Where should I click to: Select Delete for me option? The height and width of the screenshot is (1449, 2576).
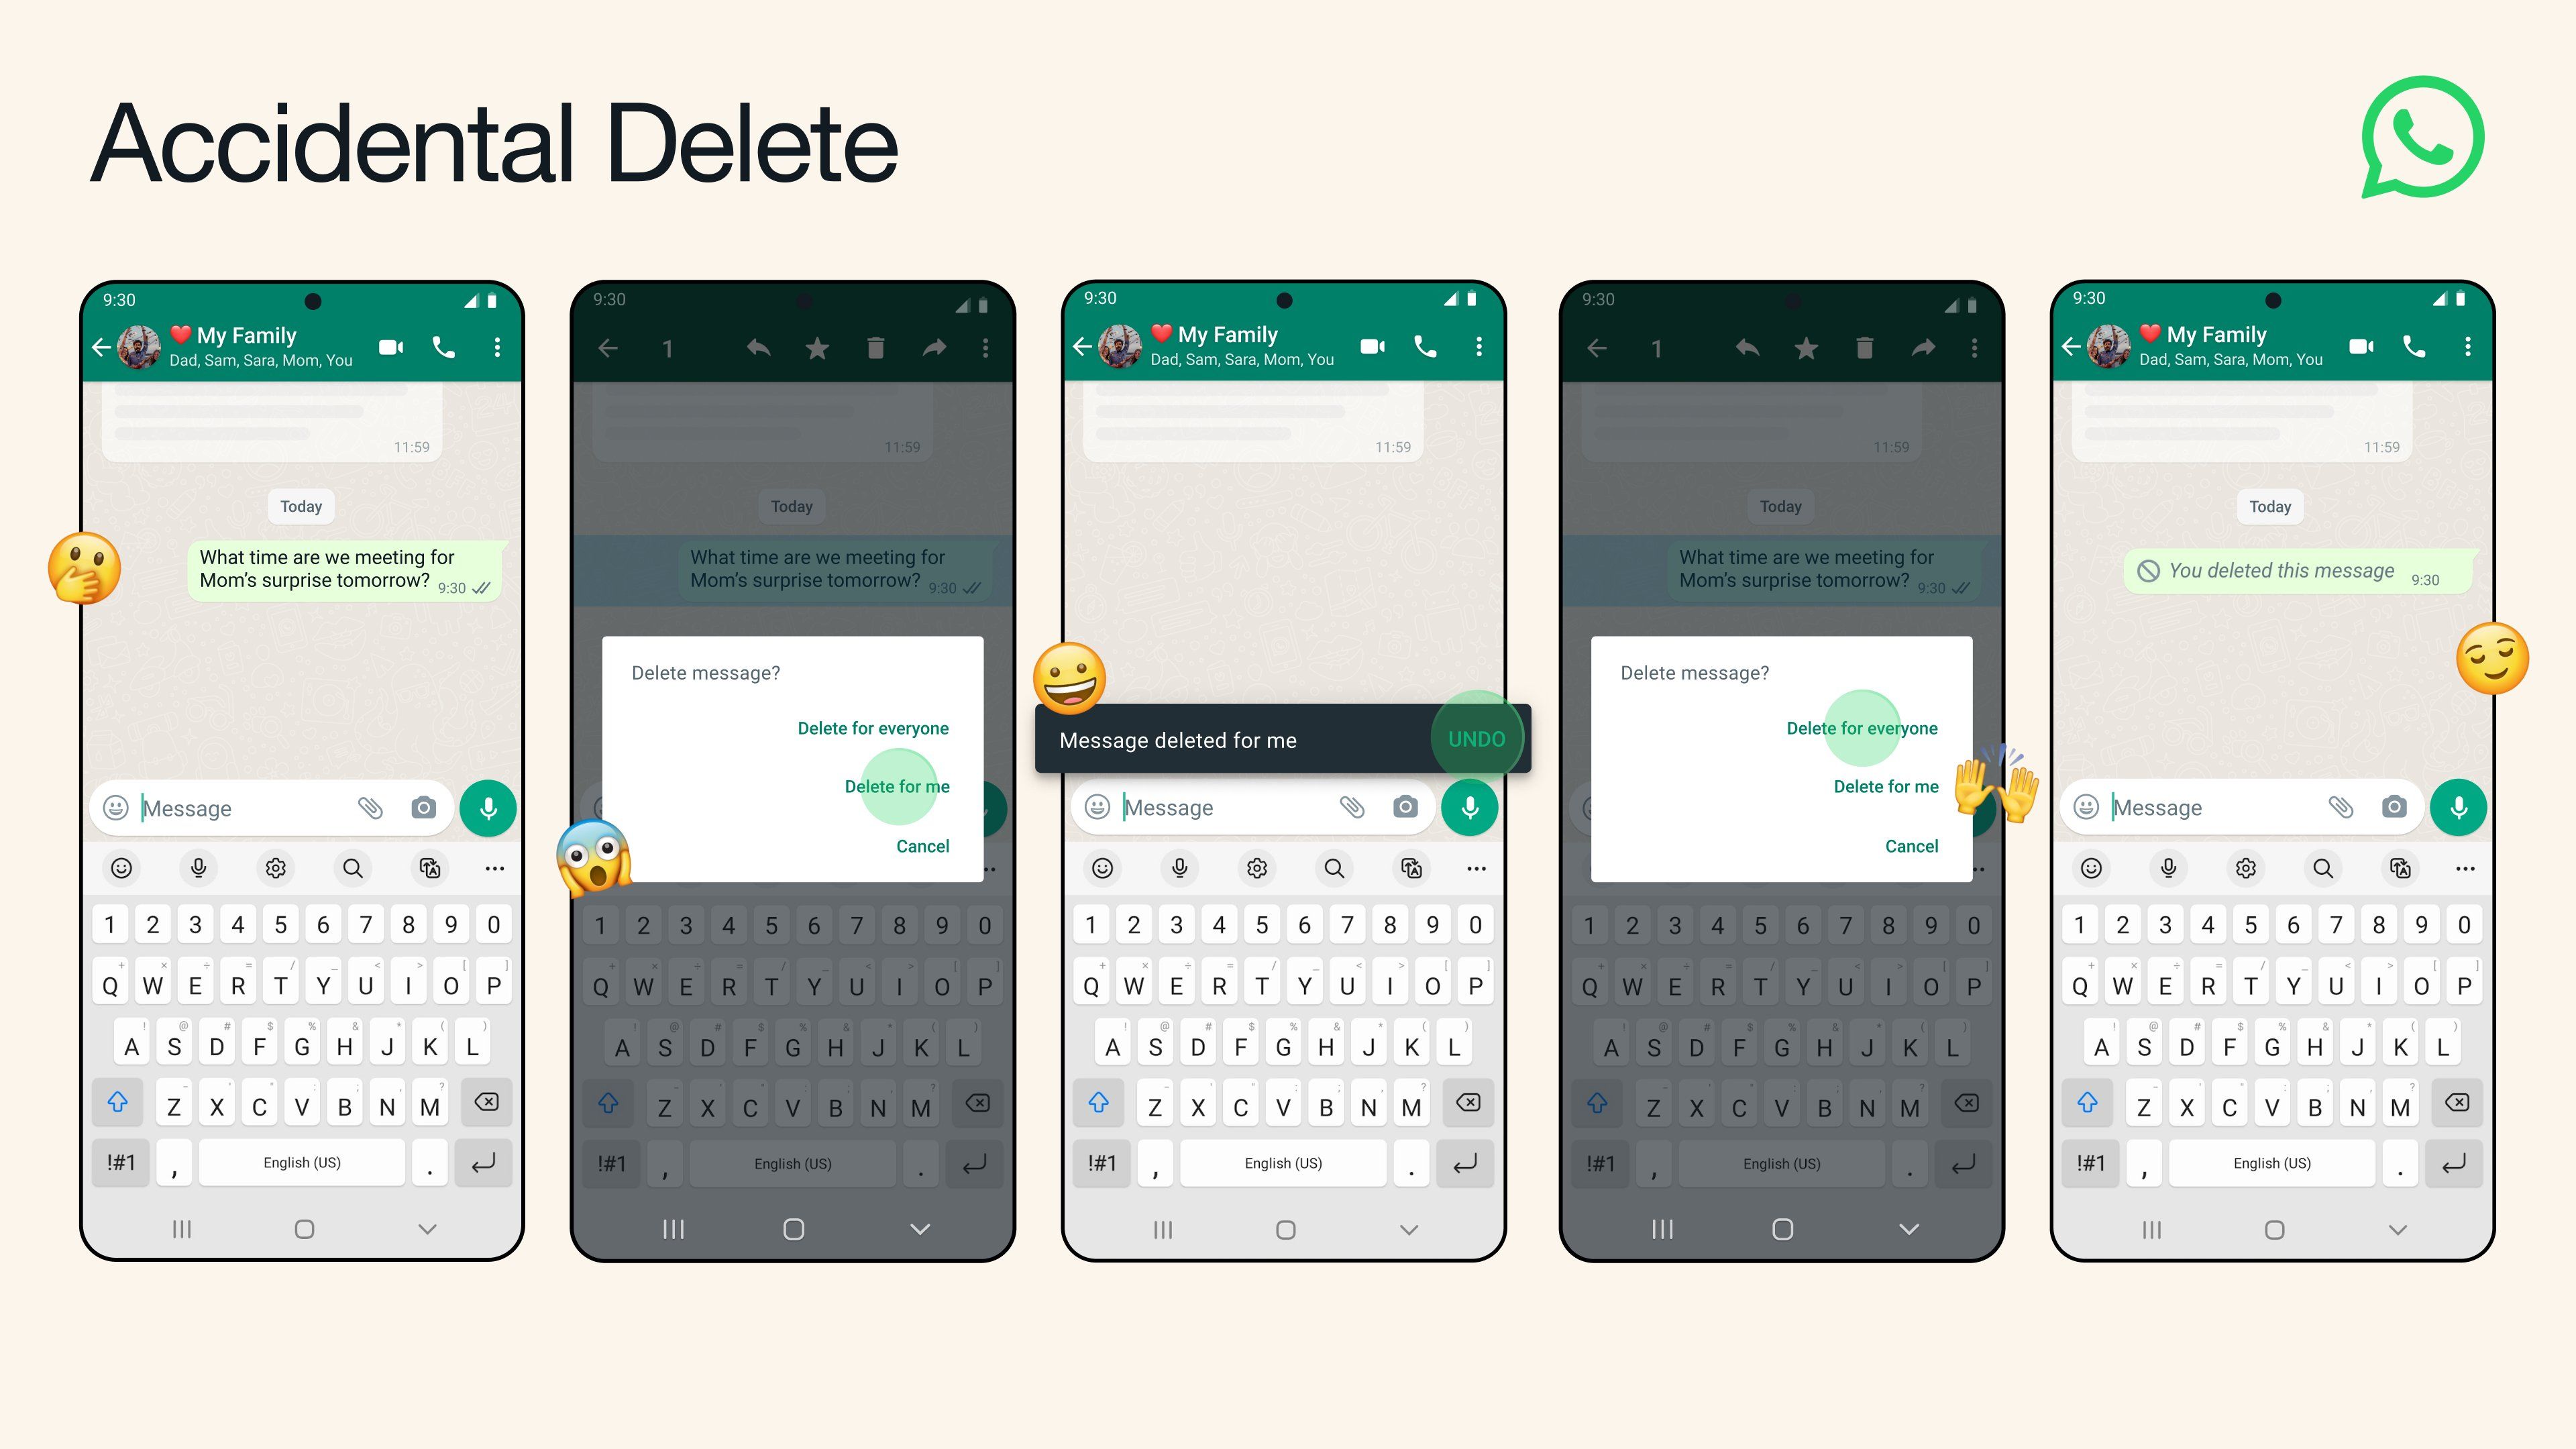tap(897, 786)
